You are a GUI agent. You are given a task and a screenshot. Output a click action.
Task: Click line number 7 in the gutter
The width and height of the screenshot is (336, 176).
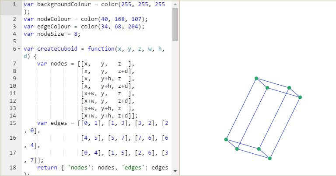(14, 63)
